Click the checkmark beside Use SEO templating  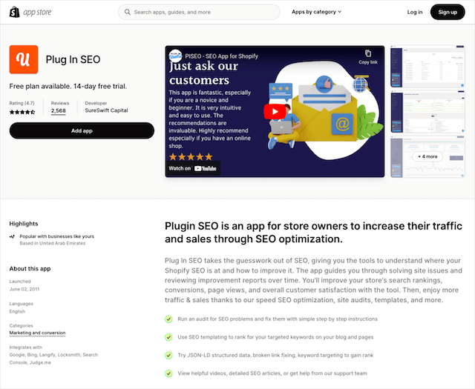[168, 337]
